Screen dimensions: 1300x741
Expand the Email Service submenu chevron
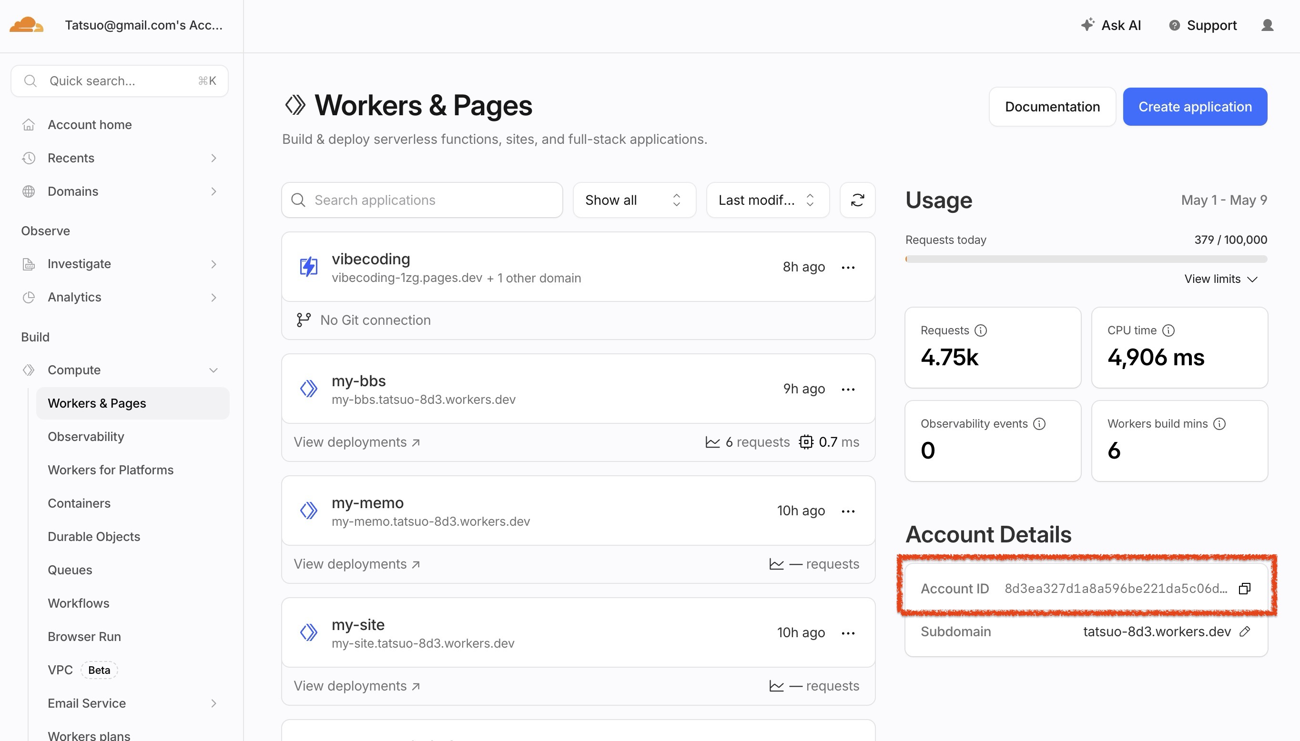pyautogui.click(x=213, y=704)
